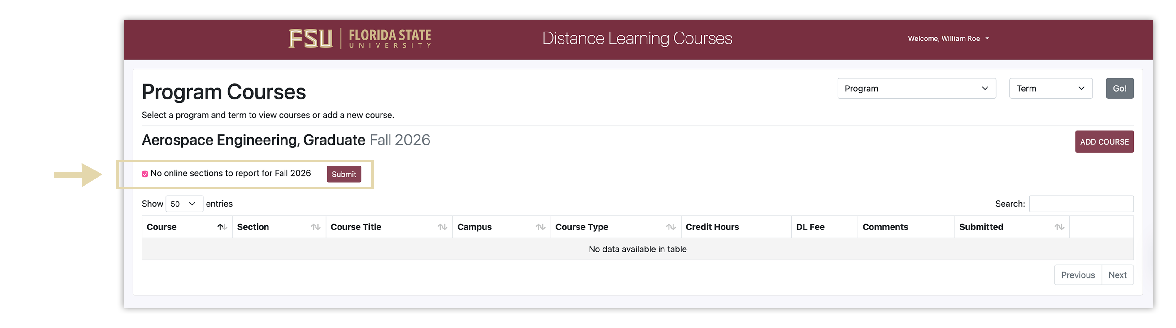Screen dimensions: 1176x328
Task: Open the Program dropdown
Action: [x=917, y=88]
